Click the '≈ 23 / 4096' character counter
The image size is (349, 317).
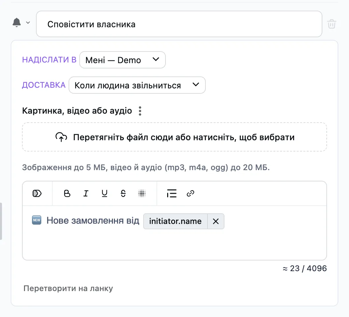[x=305, y=268]
